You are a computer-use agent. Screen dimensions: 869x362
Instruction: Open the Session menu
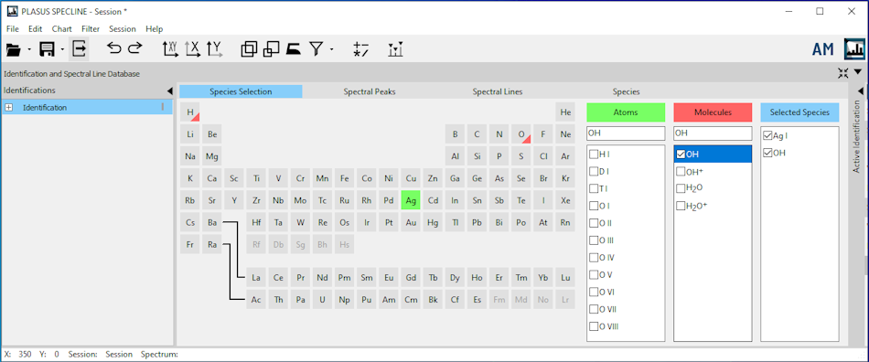pos(122,28)
